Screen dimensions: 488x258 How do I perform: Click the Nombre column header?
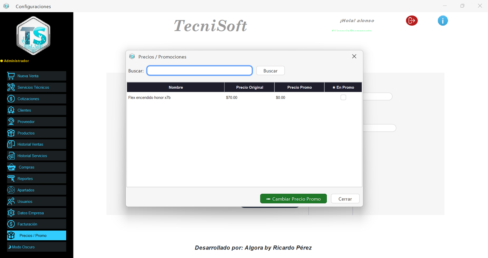pos(176,87)
